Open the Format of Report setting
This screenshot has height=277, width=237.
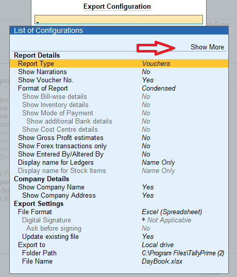[x=119, y=89]
